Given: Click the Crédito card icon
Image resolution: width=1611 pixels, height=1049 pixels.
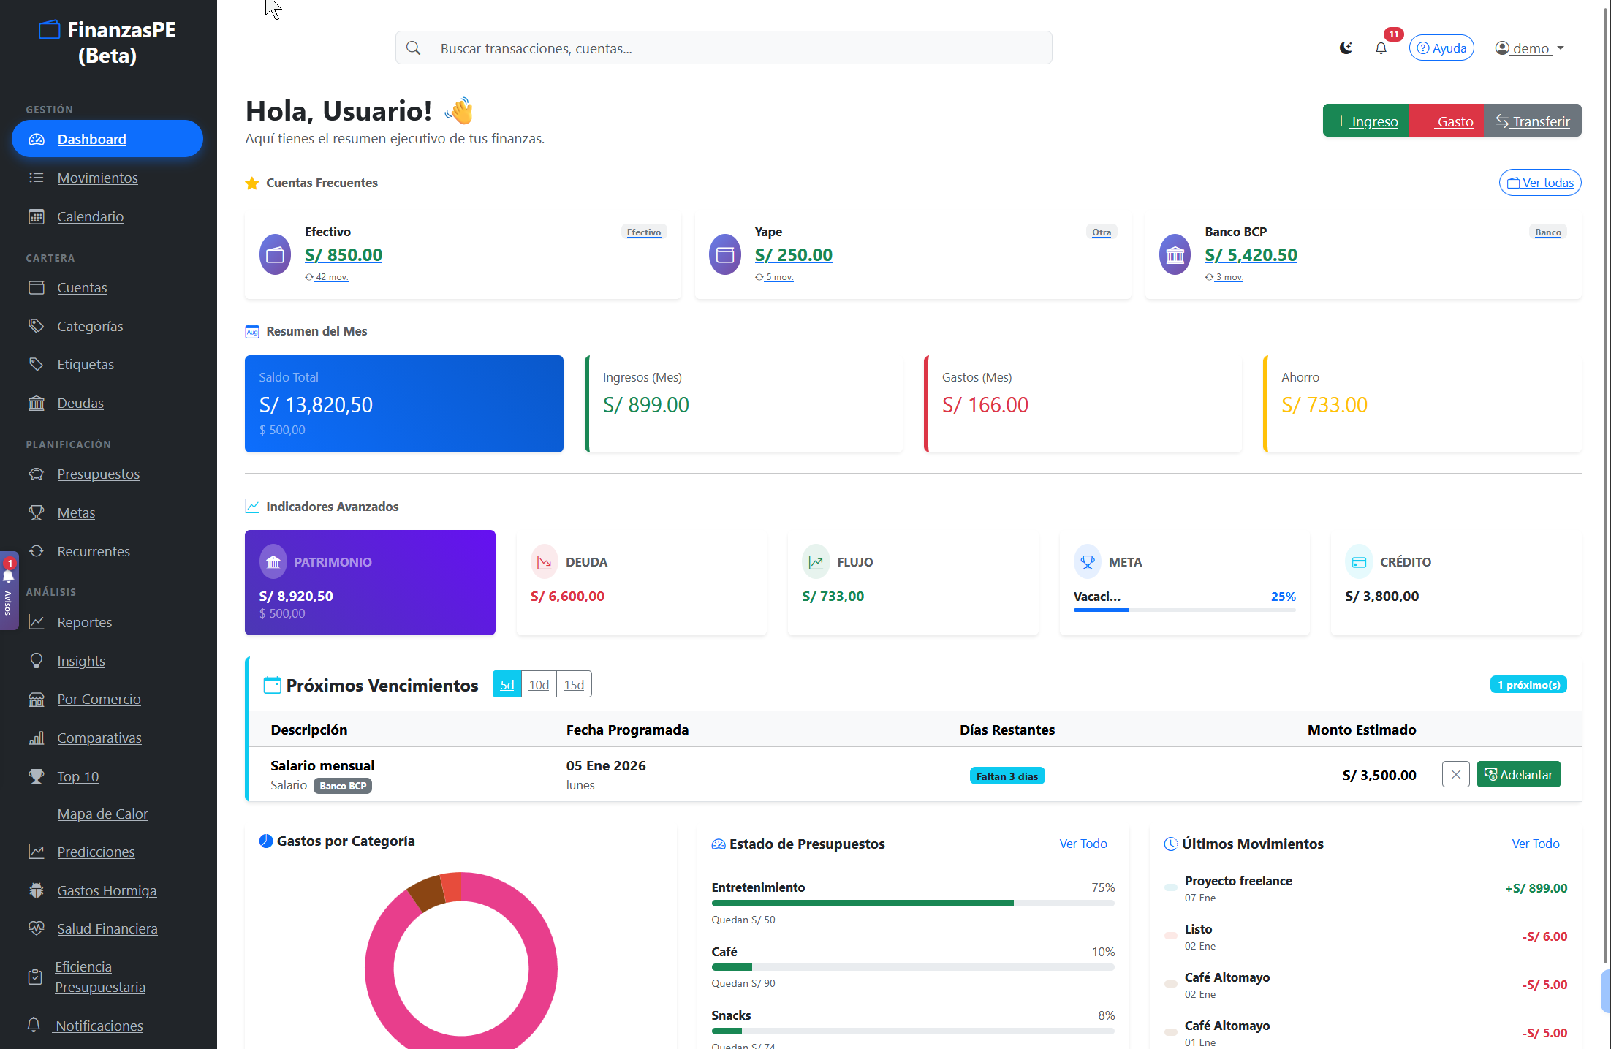Looking at the screenshot, I should (1359, 561).
